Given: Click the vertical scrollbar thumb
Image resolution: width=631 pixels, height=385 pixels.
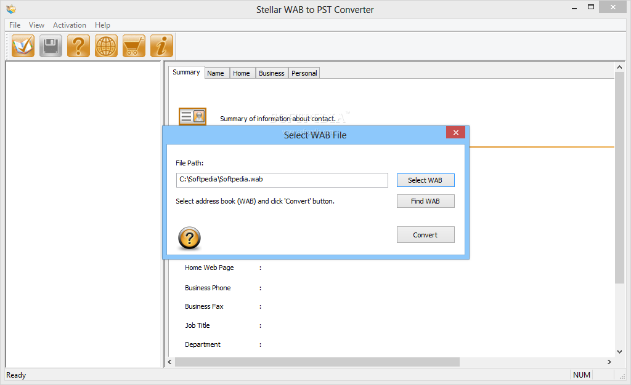Looking at the screenshot, I should tap(619, 178).
